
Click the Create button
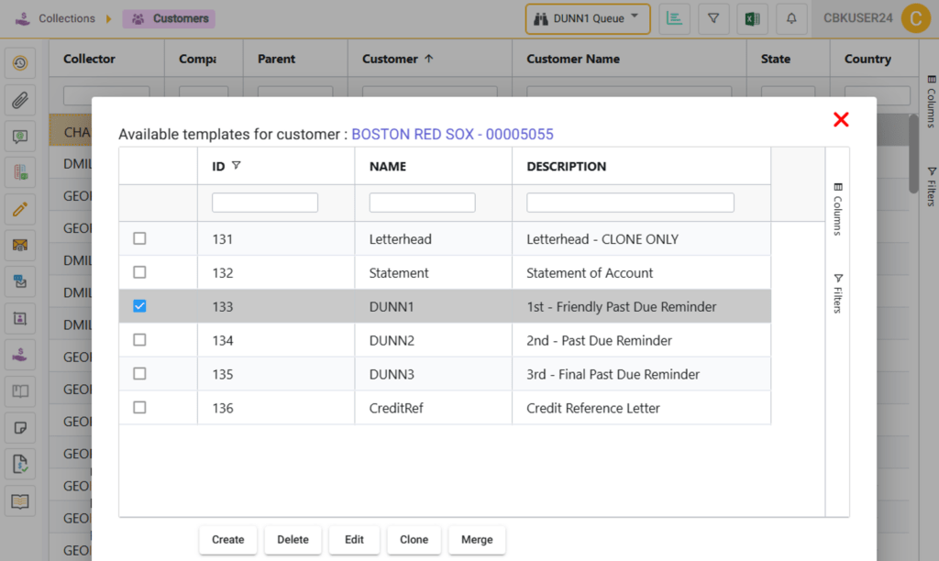pos(228,539)
